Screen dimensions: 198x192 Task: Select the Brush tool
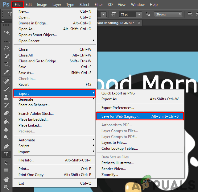[6, 89]
